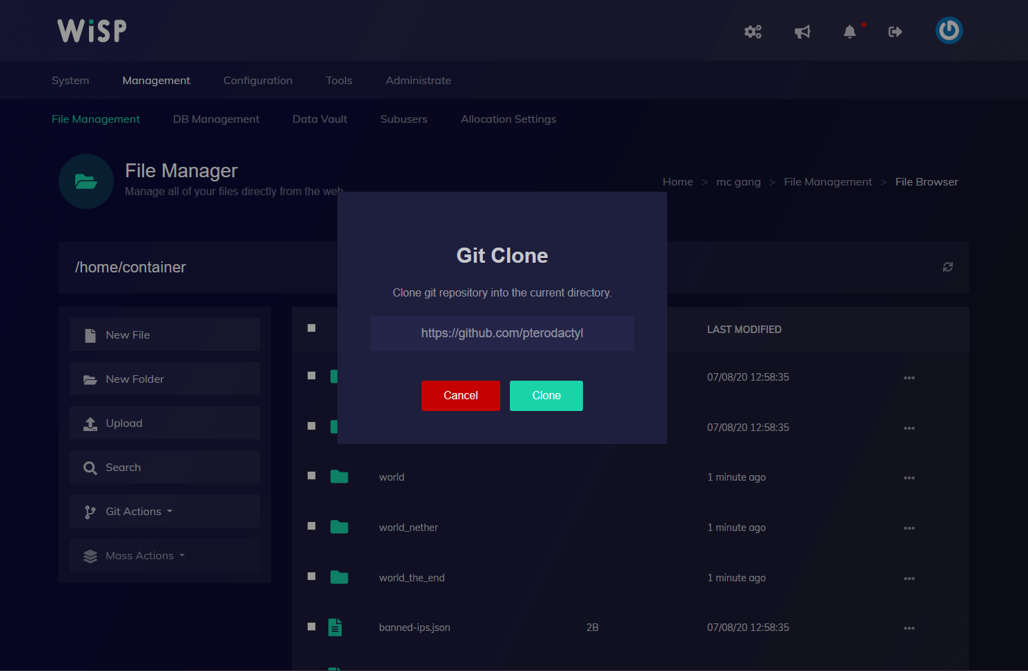Viewport: 1028px width, 671px height.
Task: Toggle the select-all checkbox in header
Action: (x=312, y=328)
